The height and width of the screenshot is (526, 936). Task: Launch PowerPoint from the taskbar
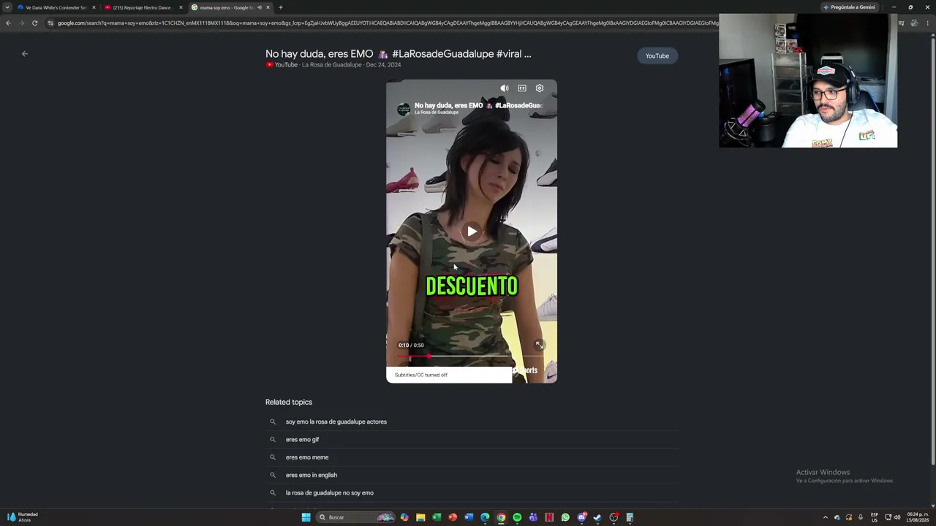(x=453, y=517)
